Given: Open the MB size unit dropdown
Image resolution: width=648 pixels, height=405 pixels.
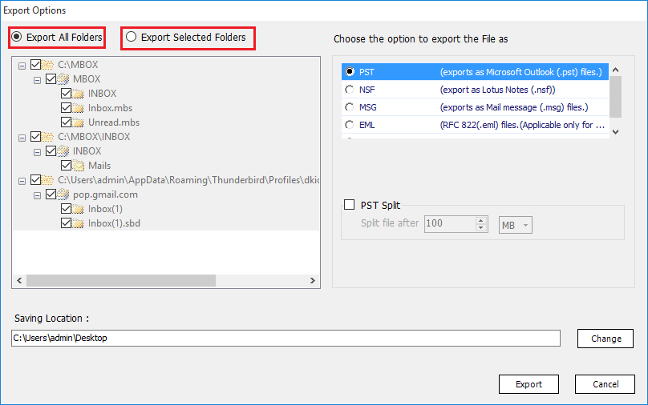Looking at the screenshot, I should pos(516,225).
